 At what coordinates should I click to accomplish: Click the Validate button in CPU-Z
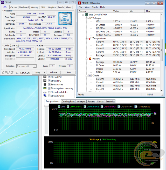[53, 72]
